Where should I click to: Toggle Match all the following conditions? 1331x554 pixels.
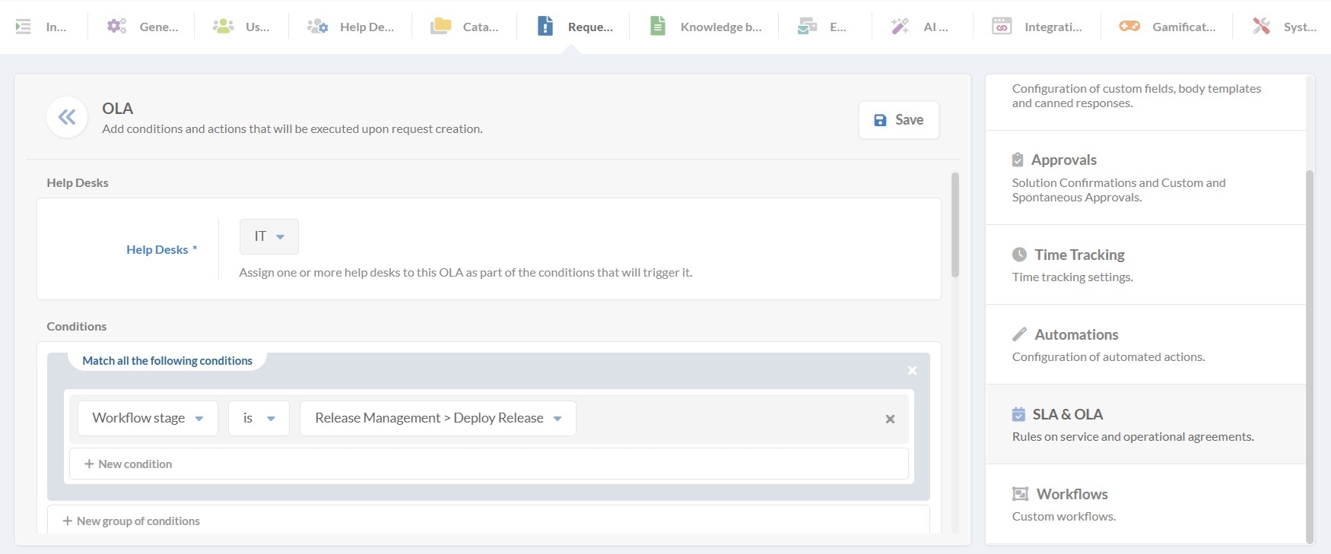tap(167, 361)
